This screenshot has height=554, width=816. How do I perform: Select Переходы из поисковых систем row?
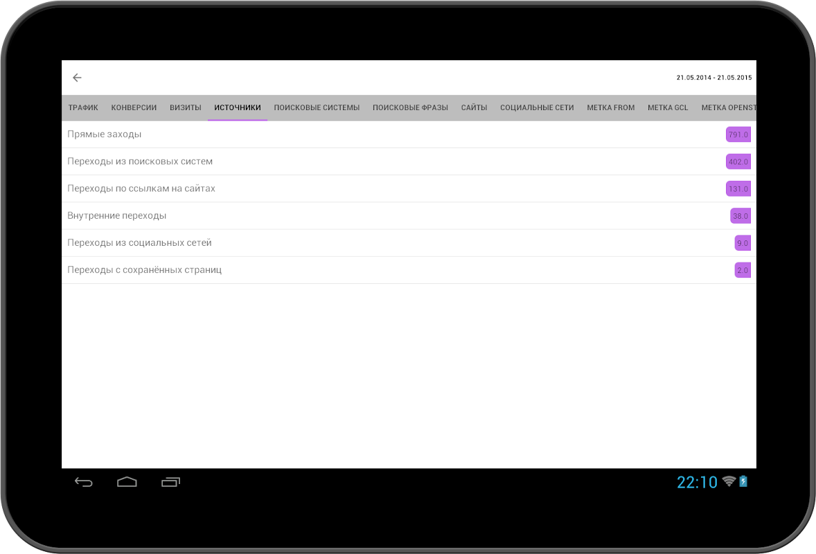[x=409, y=161]
